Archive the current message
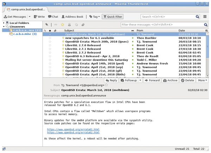 tap(170, 80)
